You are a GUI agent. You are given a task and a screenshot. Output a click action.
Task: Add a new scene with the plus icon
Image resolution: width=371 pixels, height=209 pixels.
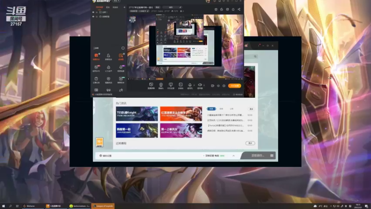click(x=124, y=7)
